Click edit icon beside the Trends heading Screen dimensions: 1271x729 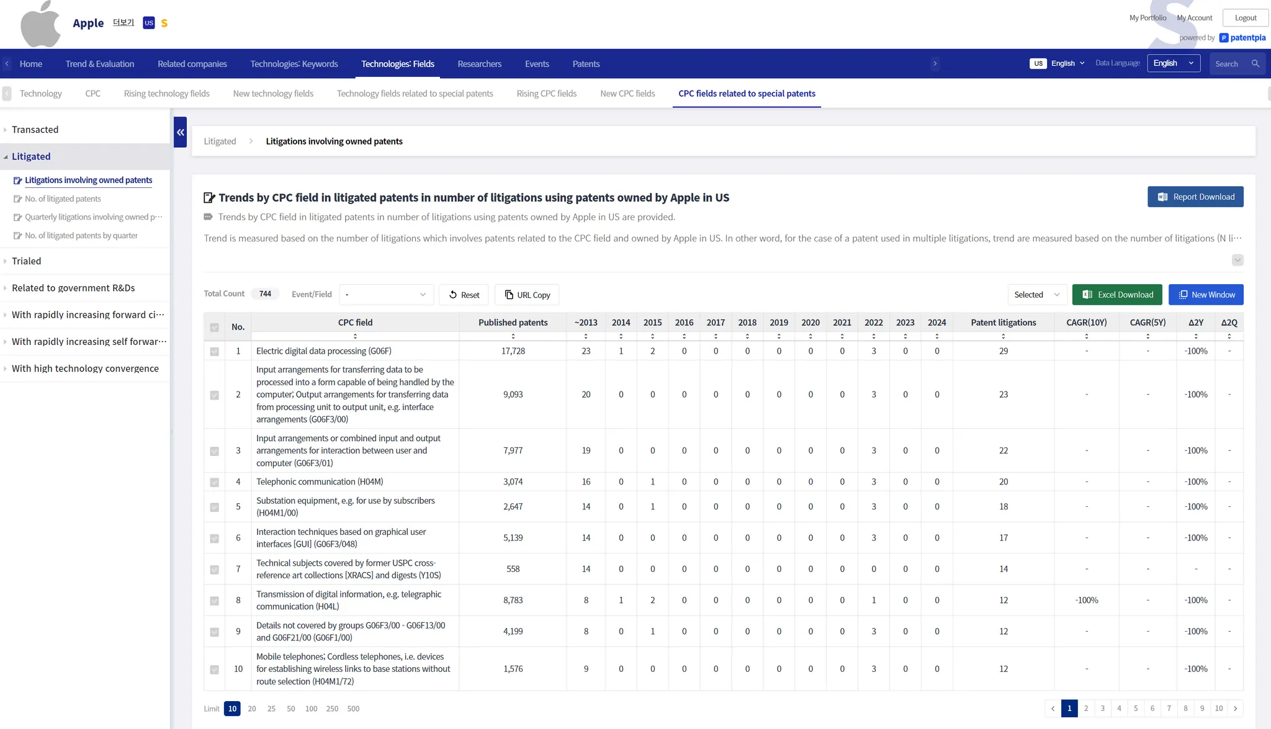click(209, 198)
